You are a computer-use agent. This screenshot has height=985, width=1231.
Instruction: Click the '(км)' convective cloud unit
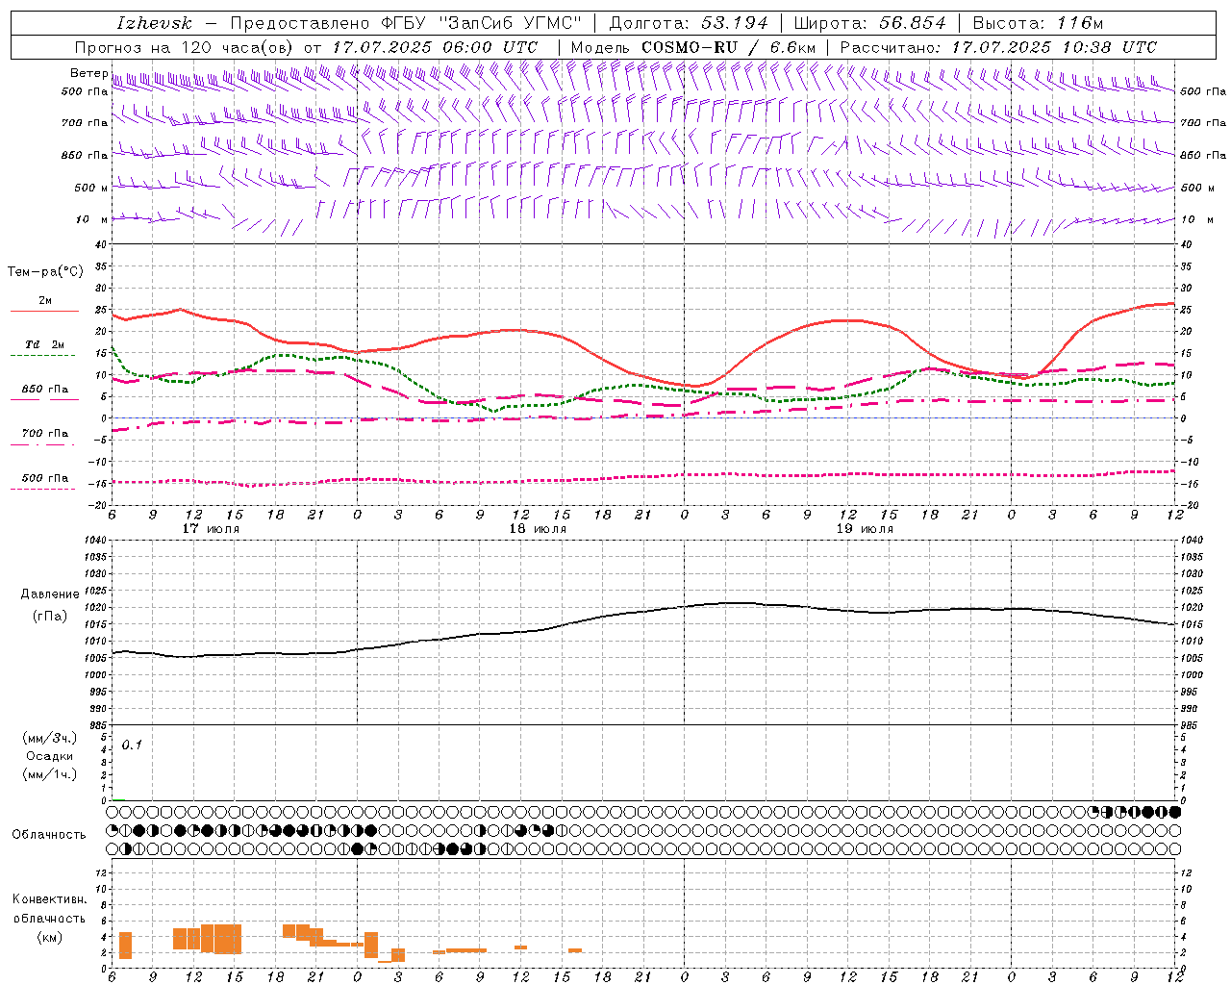49,937
